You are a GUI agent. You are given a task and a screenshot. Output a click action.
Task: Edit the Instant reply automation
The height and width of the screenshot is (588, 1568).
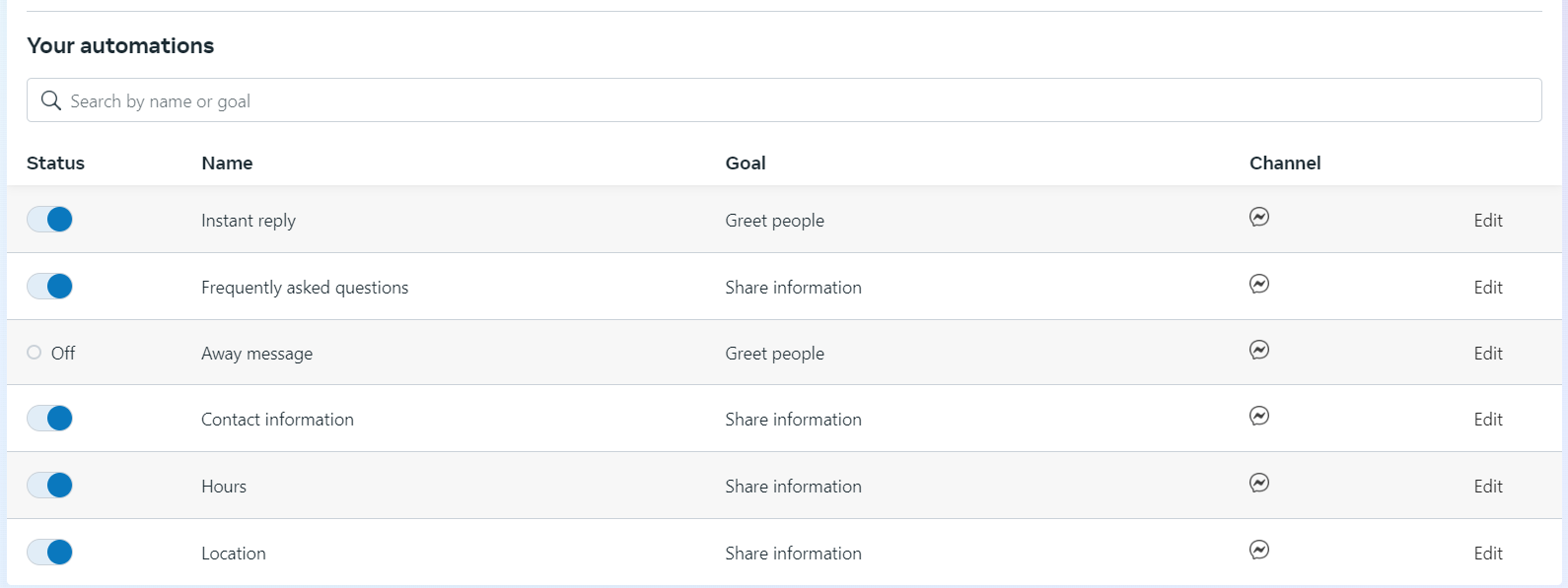(1487, 221)
